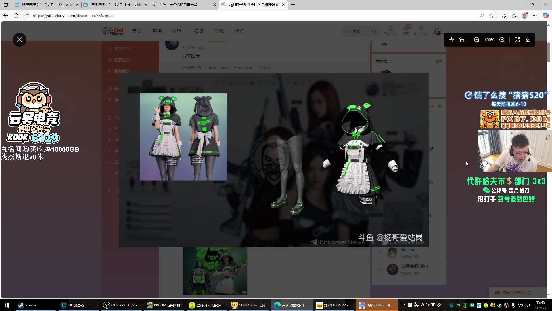Open the NVIDIA tray icon

tap(458, 305)
